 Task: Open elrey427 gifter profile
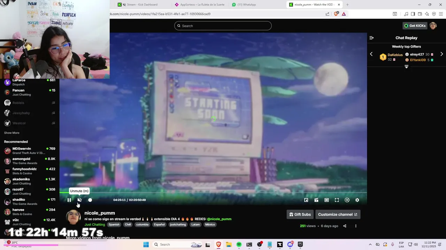[x=417, y=55]
